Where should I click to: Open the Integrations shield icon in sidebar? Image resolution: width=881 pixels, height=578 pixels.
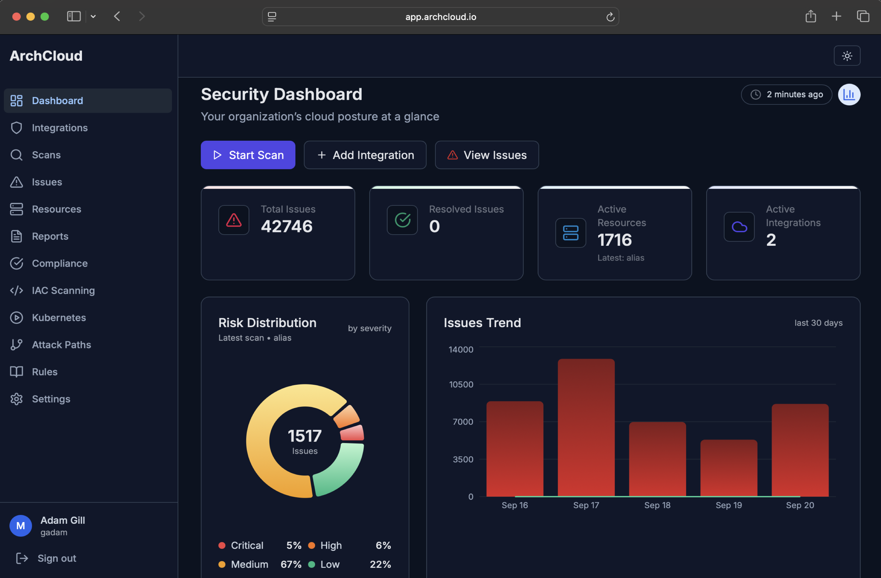pyautogui.click(x=16, y=128)
